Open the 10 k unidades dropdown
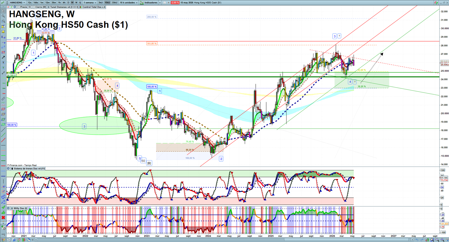449x242 pixels. click(129, 3)
